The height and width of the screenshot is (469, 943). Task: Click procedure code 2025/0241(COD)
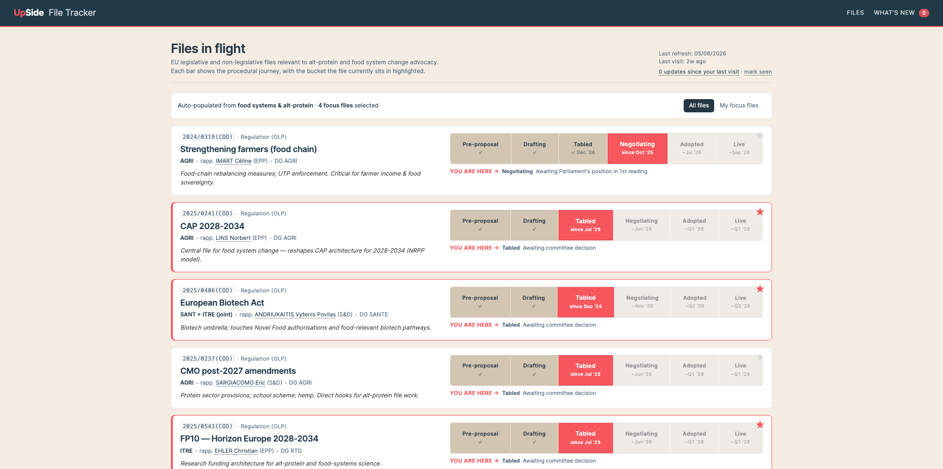point(207,213)
